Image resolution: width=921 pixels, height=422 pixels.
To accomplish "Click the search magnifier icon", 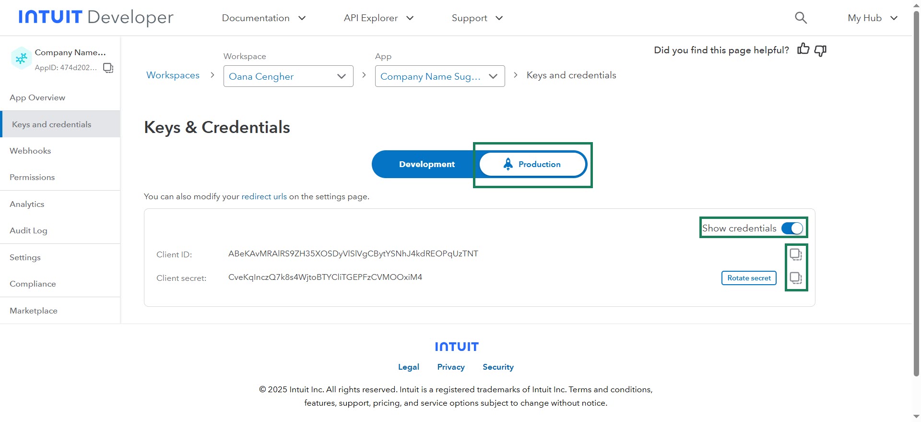I will tap(801, 18).
